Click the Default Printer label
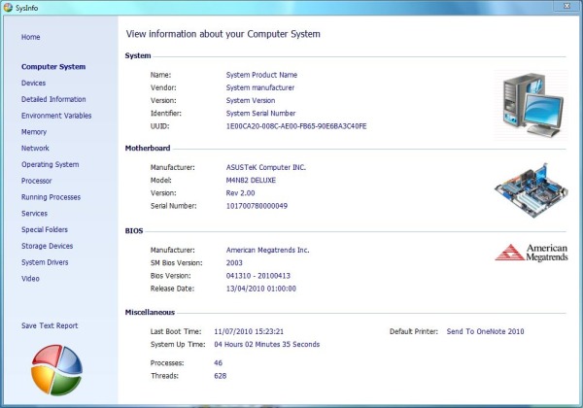This screenshot has width=583, height=408. tap(414, 331)
